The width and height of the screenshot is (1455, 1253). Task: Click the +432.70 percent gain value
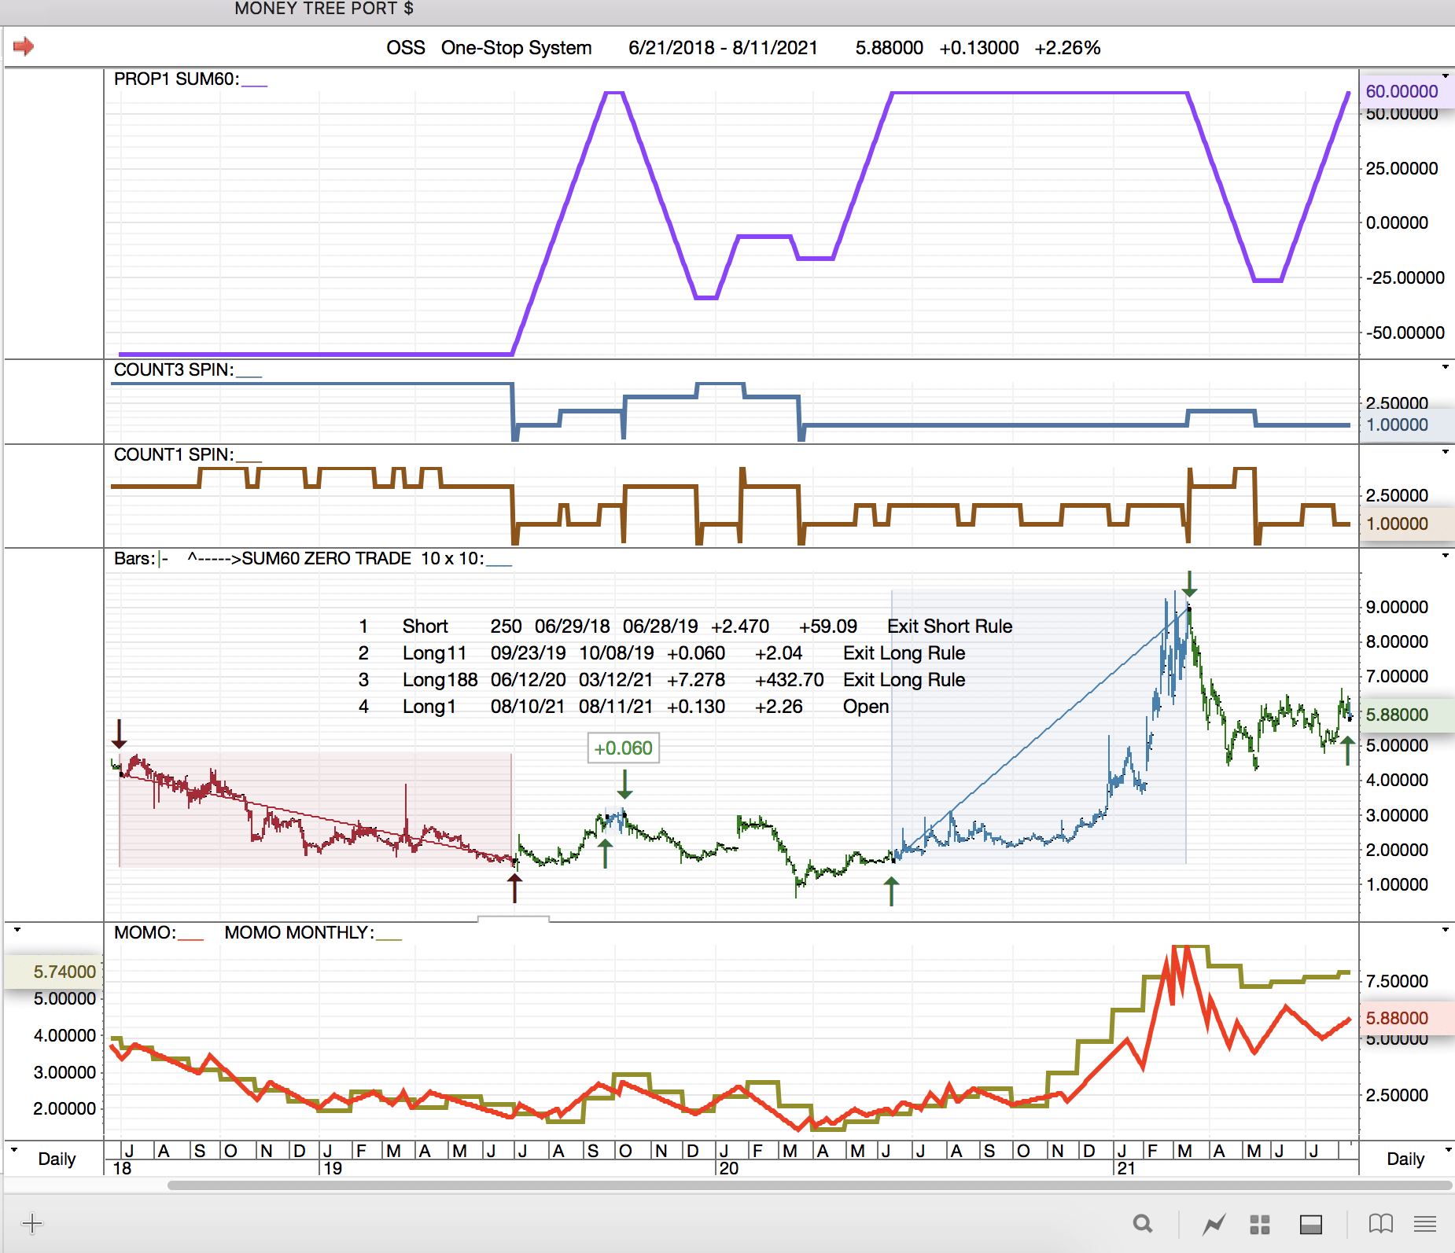tap(790, 680)
